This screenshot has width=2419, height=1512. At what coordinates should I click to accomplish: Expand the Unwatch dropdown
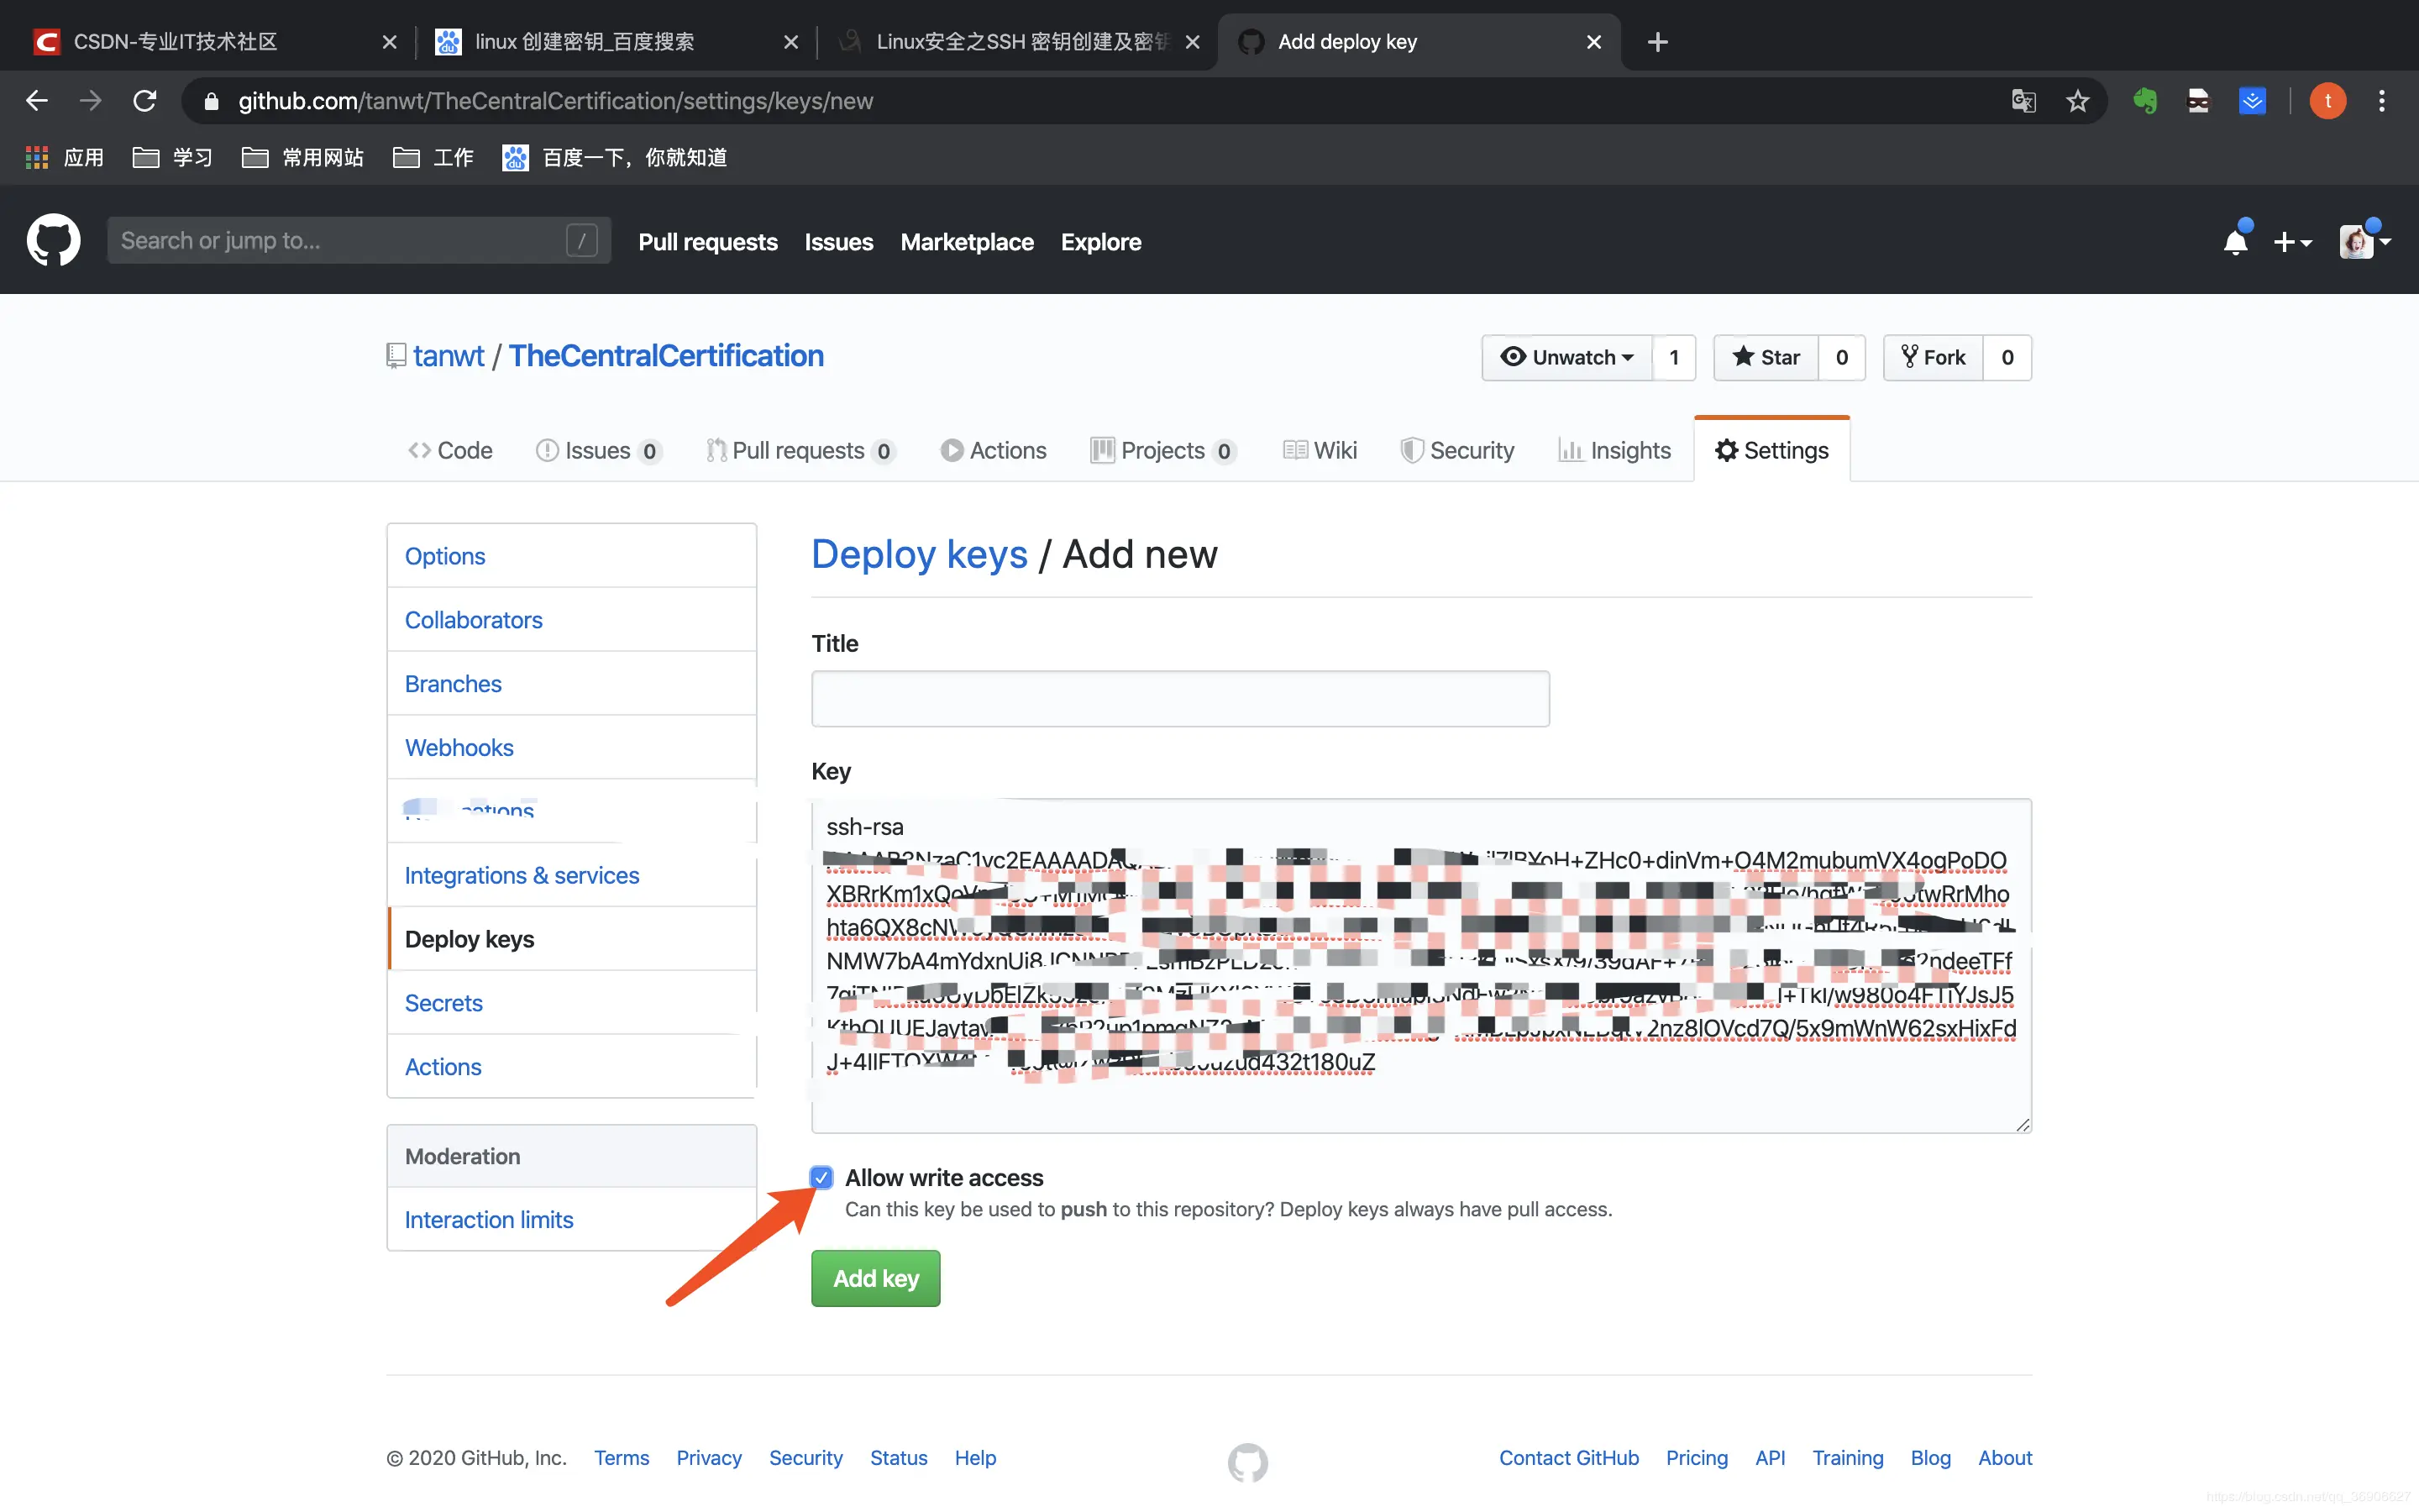pos(1567,357)
